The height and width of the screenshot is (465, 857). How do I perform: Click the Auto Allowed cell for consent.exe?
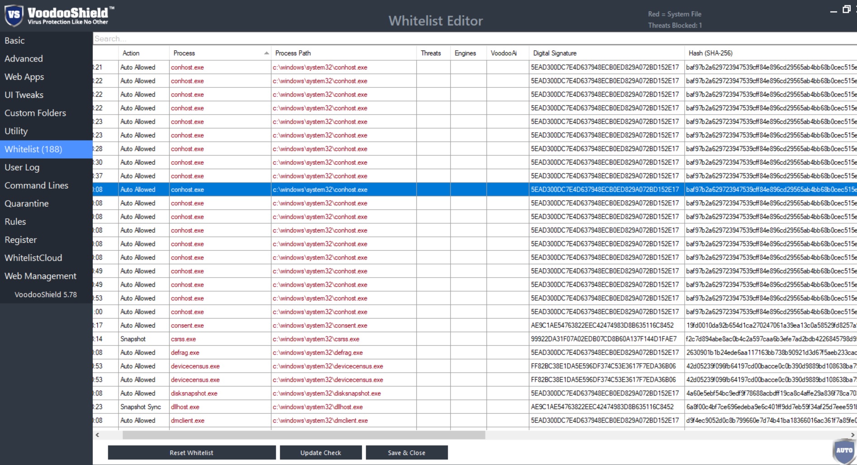coord(144,326)
